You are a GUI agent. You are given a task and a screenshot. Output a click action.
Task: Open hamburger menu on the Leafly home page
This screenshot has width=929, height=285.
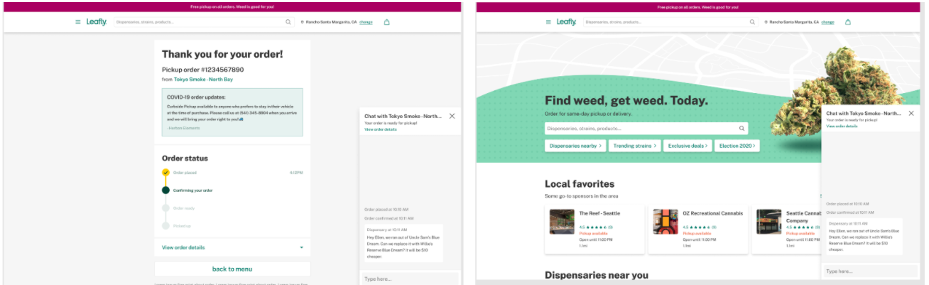tap(548, 22)
